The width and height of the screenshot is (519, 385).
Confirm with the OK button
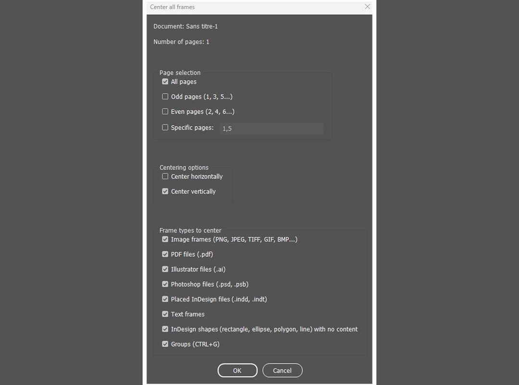pyautogui.click(x=237, y=371)
